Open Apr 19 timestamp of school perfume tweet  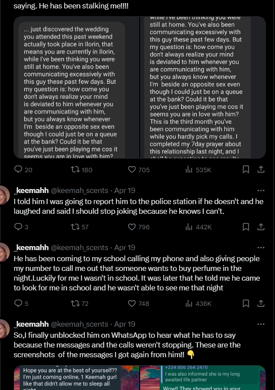click(x=125, y=247)
